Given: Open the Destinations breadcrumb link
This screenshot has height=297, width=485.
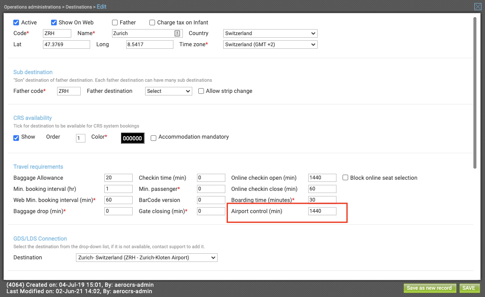Looking at the screenshot, I should coord(79,7).
